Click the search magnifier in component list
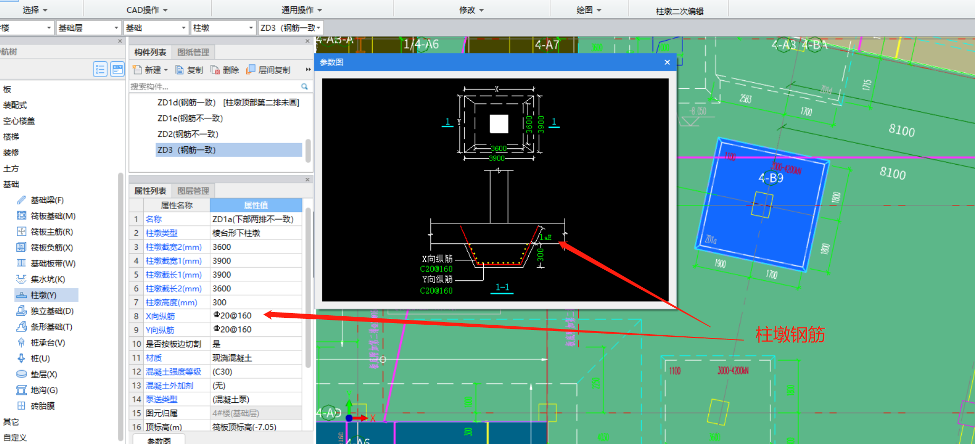Viewport: 975px width, 444px height. (x=305, y=87)
